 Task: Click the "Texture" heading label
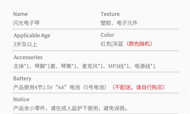(110, 14)
